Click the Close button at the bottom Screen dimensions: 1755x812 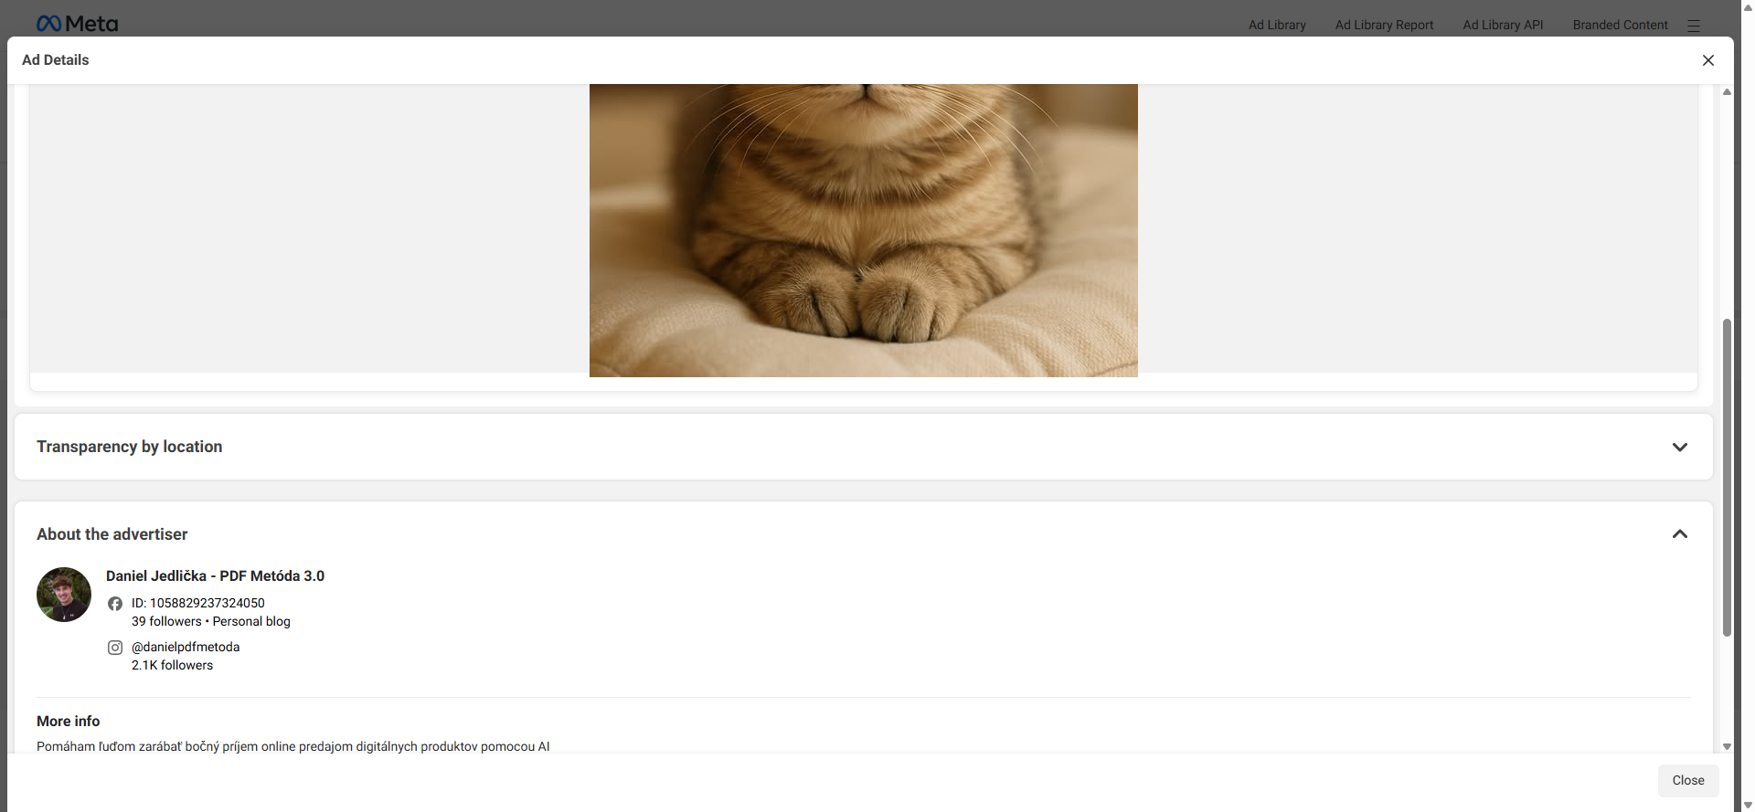coord(1688,781)
